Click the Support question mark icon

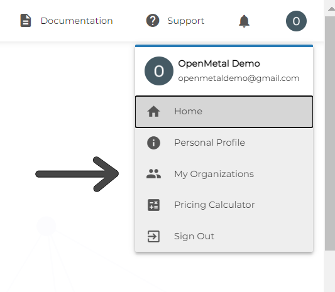(x=153, y=21)
